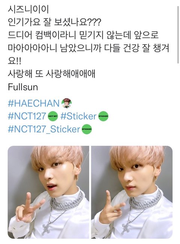
Task: Click the green STICKER emoji after #NCT127_Sticker
Action: (x=87, y=129)
